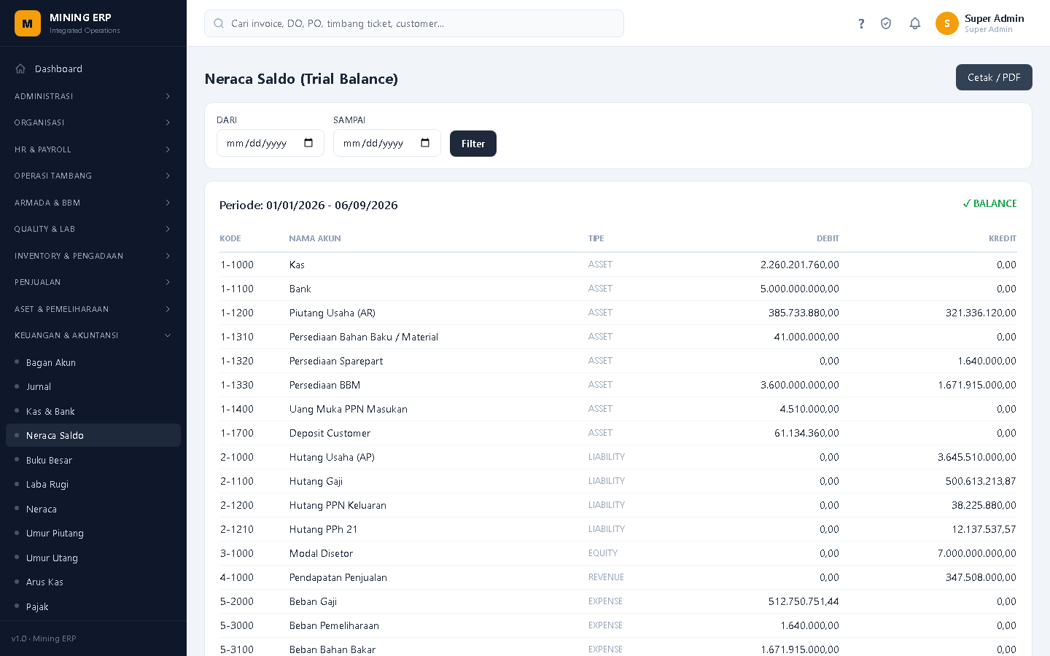Image resolution: width=1050 pixels, height=656 pixels.
Task: Open the SAMPAI date calendar picker icon
Action: (425, 143)
